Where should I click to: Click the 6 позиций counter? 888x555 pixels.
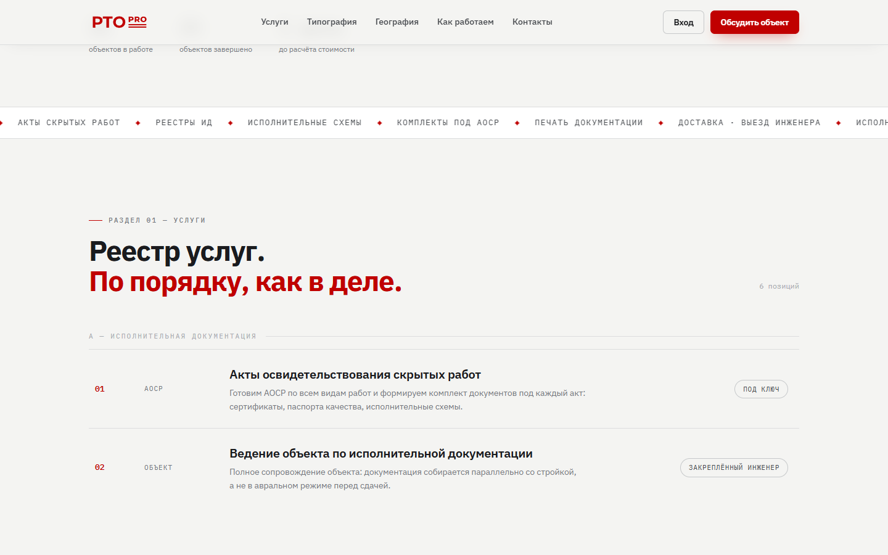click(779, 286)
